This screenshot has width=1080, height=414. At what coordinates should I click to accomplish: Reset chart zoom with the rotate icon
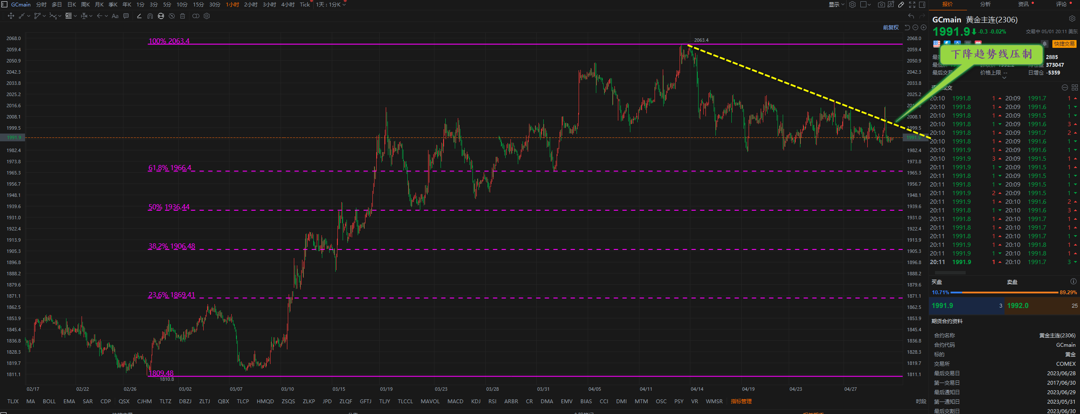(x=907, y=28)
